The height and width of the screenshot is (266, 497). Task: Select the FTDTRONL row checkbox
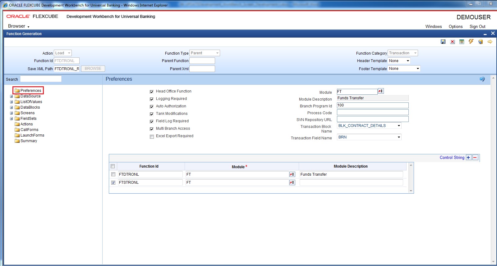(x=113, y=174)
